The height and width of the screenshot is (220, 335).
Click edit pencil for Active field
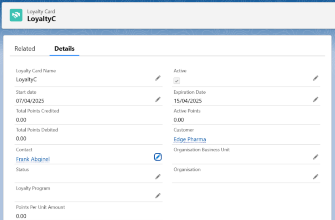316,78
